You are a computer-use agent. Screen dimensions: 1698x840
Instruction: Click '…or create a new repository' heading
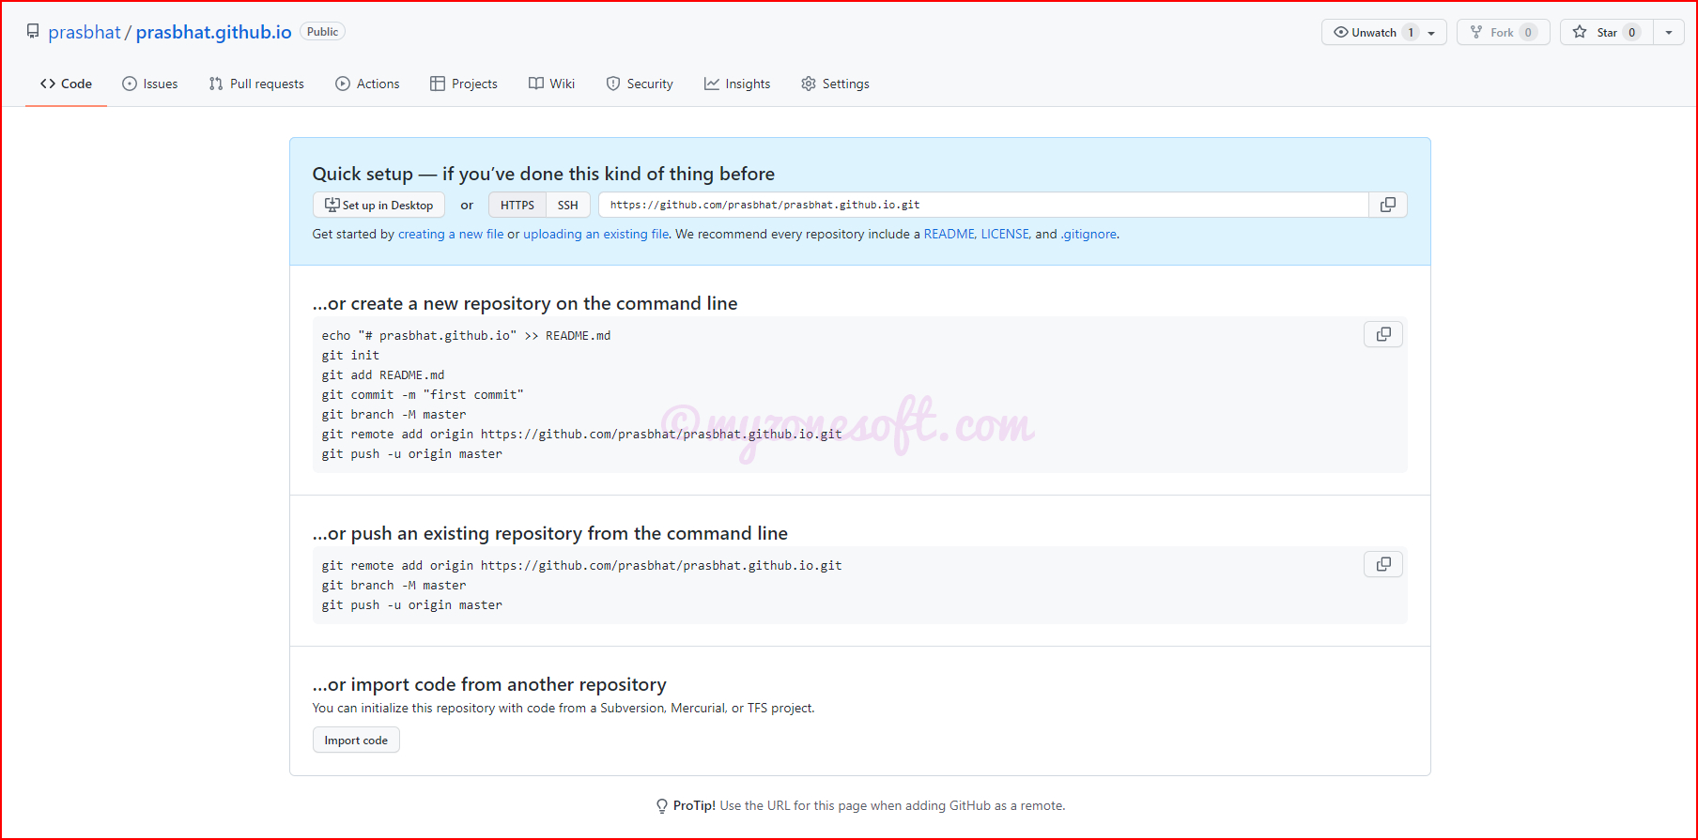click(x=525, y=303)
